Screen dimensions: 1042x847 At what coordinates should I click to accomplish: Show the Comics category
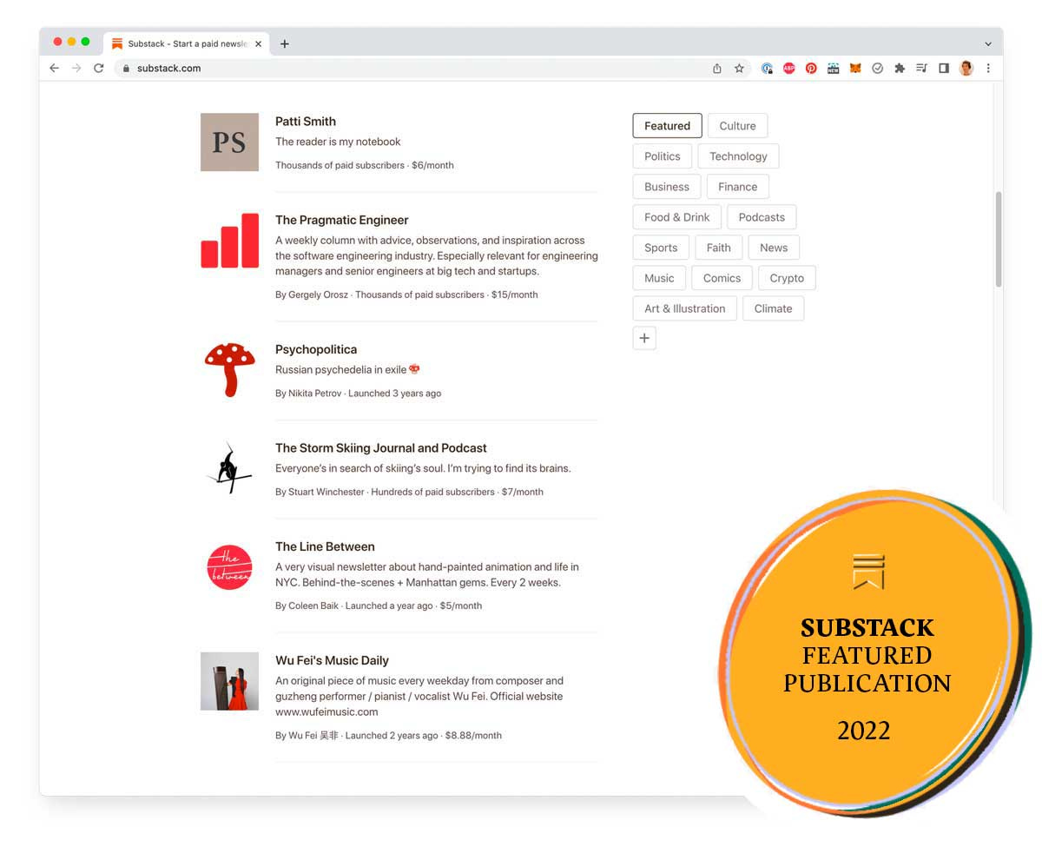[722, 278]
